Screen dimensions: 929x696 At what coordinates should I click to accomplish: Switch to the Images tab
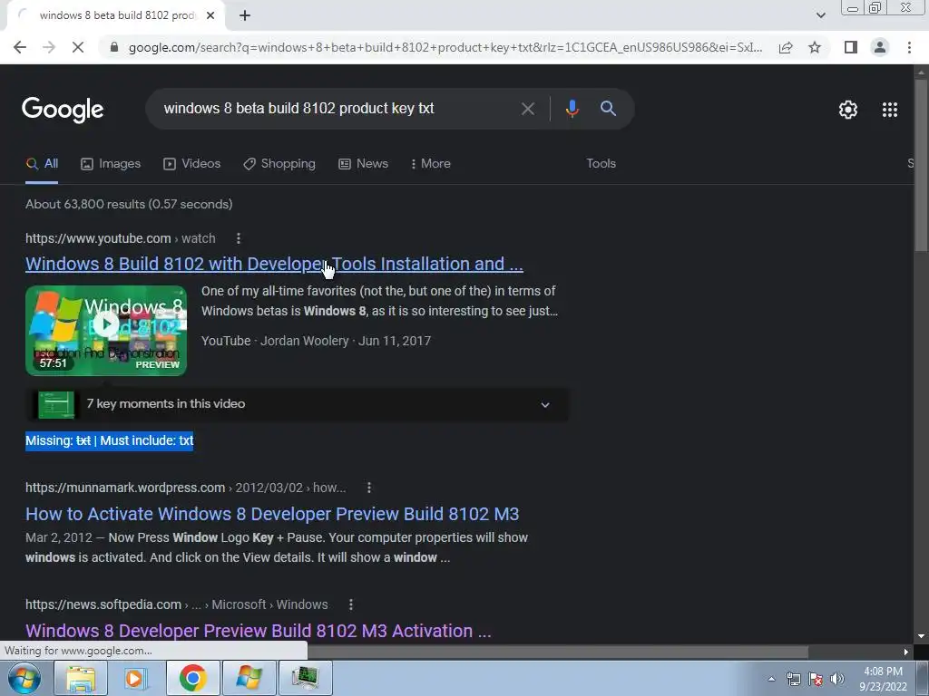pos(111,164)
